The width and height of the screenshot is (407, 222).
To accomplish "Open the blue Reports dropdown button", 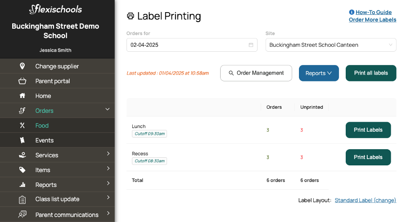I will [318, 73].
